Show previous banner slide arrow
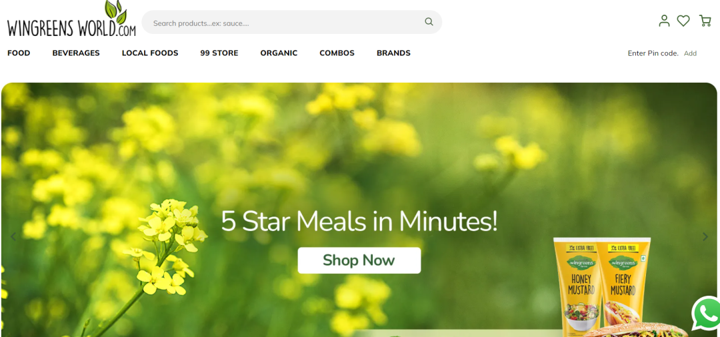 [x=13, y=236]
